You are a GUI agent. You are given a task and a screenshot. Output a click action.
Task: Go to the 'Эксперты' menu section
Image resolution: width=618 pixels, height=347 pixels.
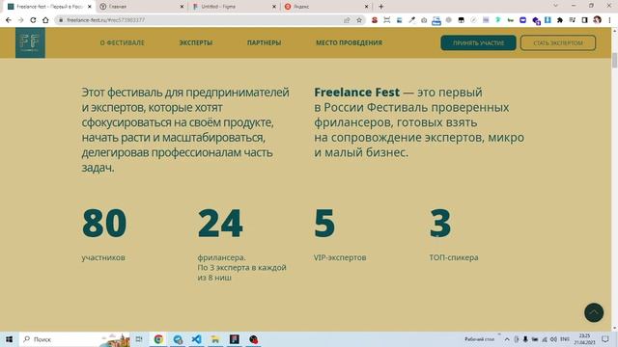click(196, 42)
